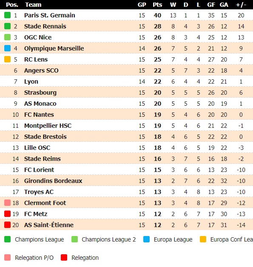Click the pink relegation playoff marker by Clermont Foot
The width and height of the screenshot is (253, 267).
pos(7,202)
